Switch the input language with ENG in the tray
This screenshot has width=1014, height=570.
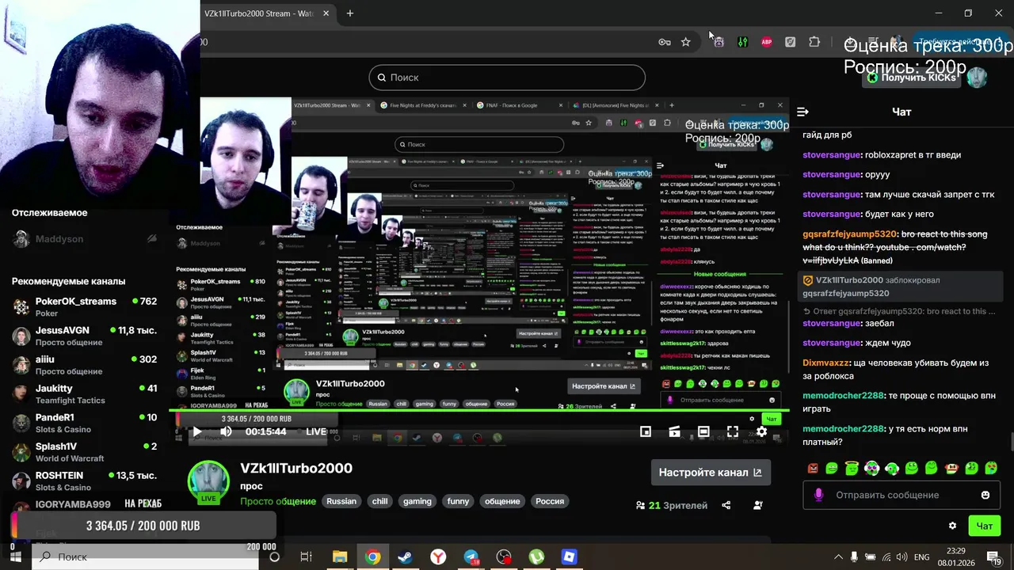coord(921,557)
